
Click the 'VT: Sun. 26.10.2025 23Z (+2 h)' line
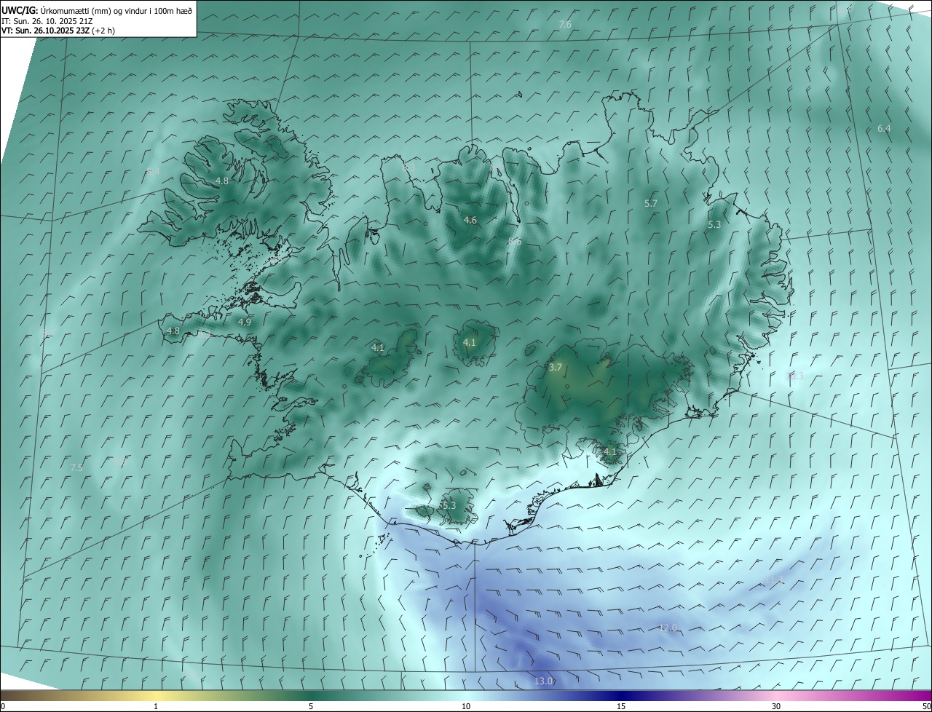click(x=58, y=31)
